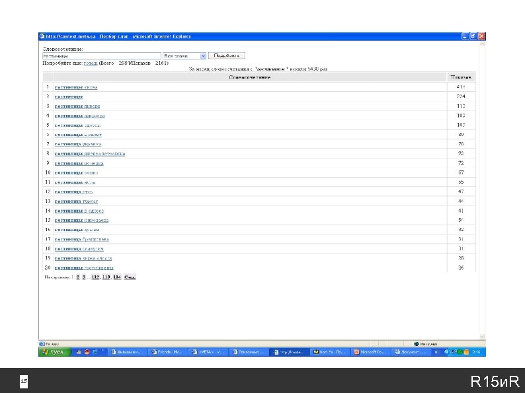The image size is (525, 393).
Task: Open the phrase link in row 10
Action: [76, 172]
